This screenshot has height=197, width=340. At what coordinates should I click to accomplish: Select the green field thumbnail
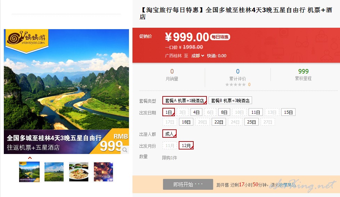coord(54,172)
